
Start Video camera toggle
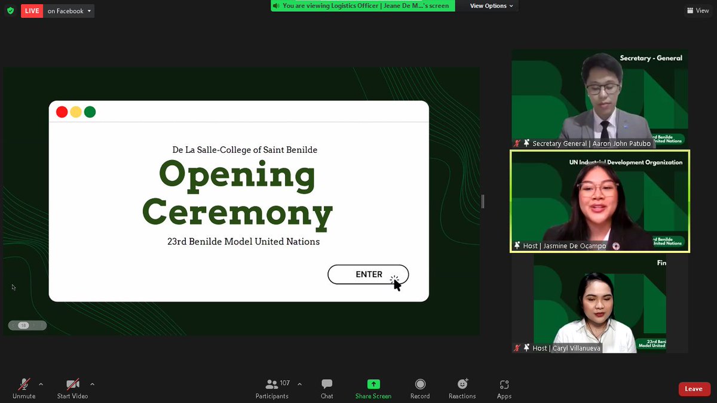(x=72, y=389)
